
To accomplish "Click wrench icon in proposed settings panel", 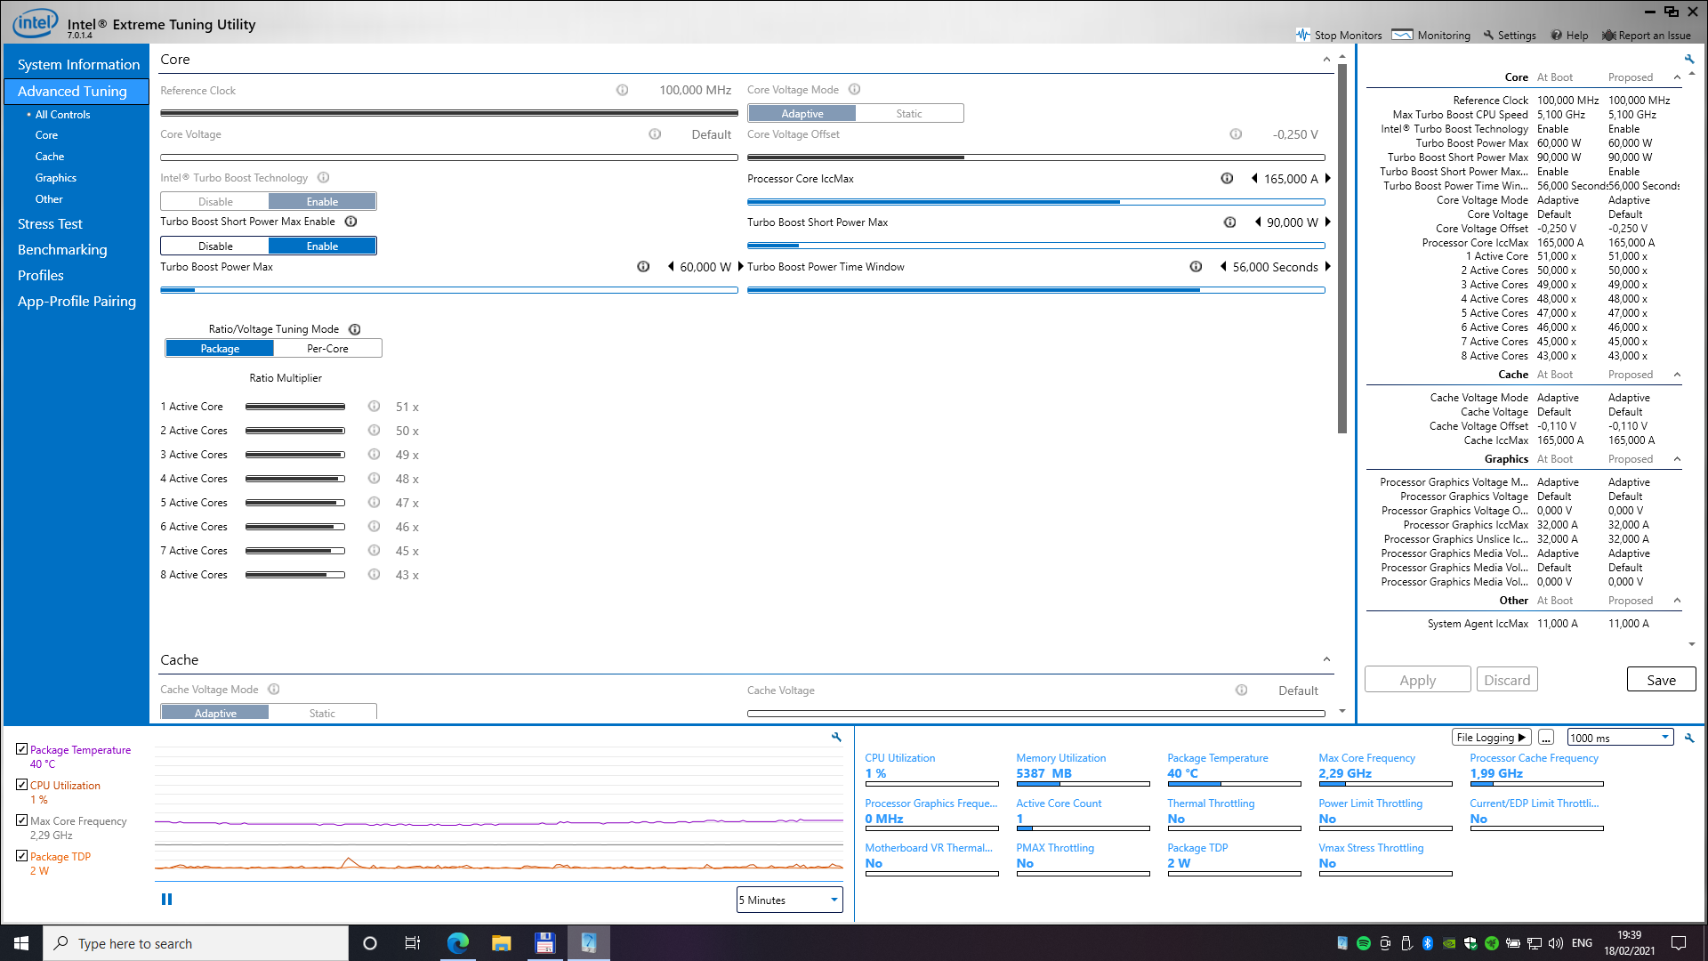I will (x=1688, y=60).
